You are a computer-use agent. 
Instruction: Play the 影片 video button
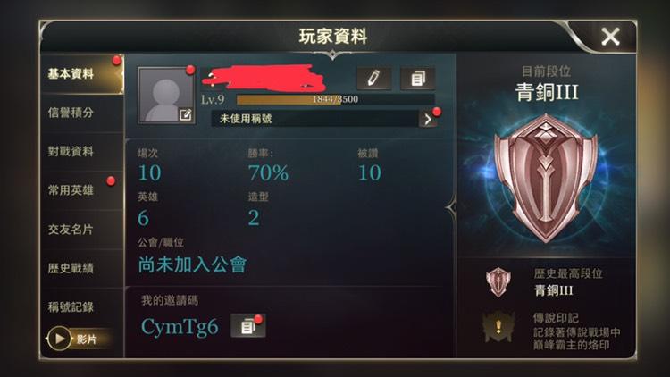[75, 339]
